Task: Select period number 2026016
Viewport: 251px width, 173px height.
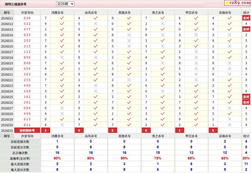Action: click(x=7, y=46)
